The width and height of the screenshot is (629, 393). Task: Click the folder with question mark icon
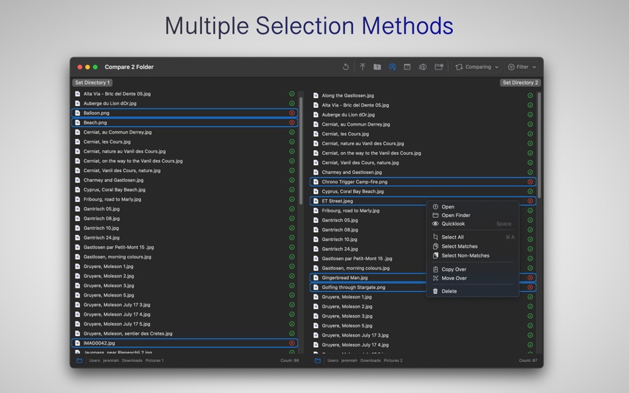click(x=377, y=67)
